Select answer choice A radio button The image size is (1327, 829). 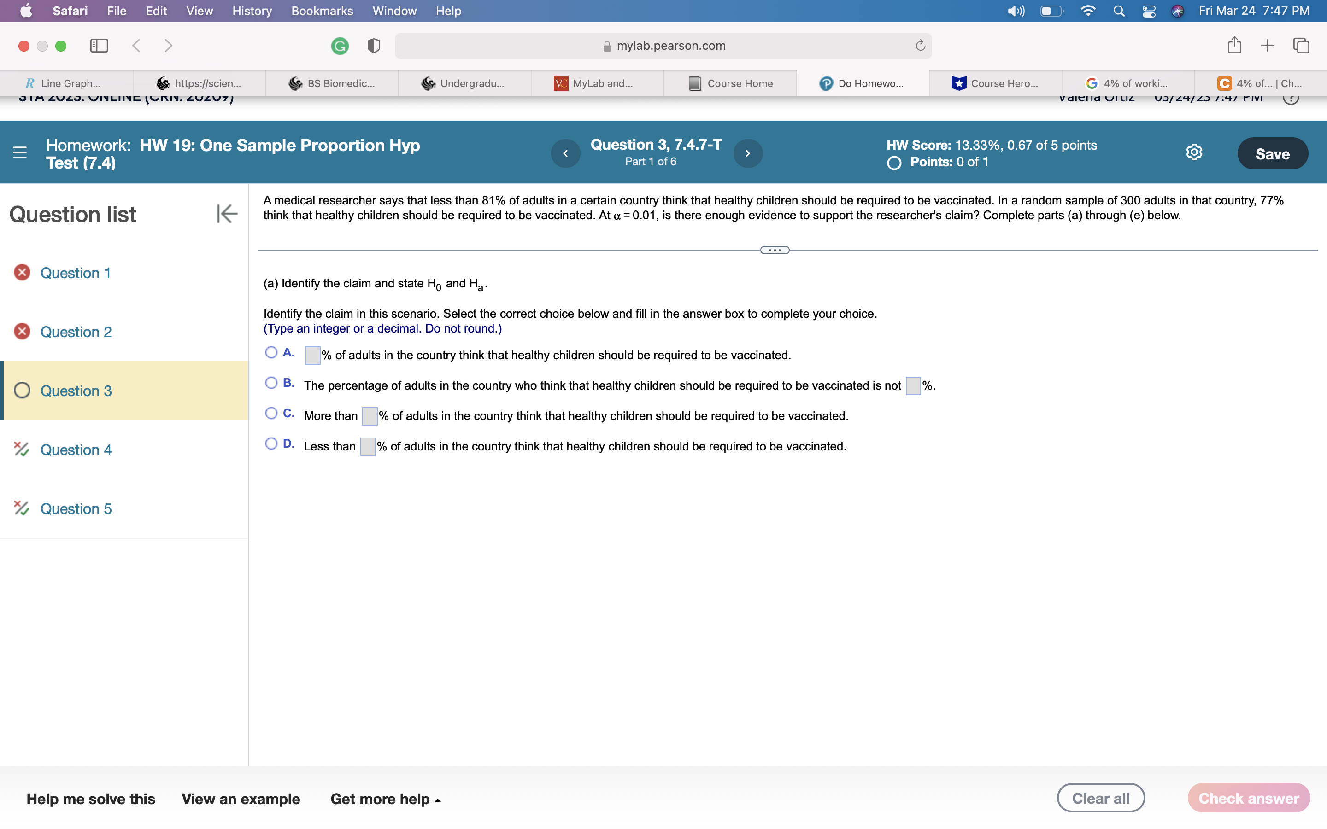click(x=271, y=352)
